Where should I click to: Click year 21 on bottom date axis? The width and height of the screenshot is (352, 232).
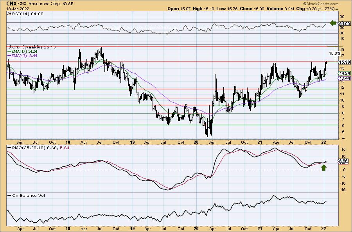point(260,228)
